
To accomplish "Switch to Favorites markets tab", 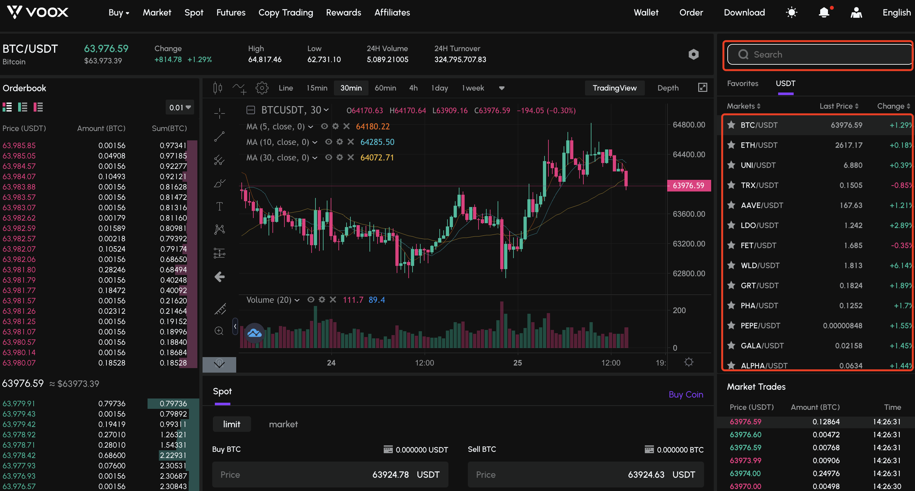I will point(742,83).
